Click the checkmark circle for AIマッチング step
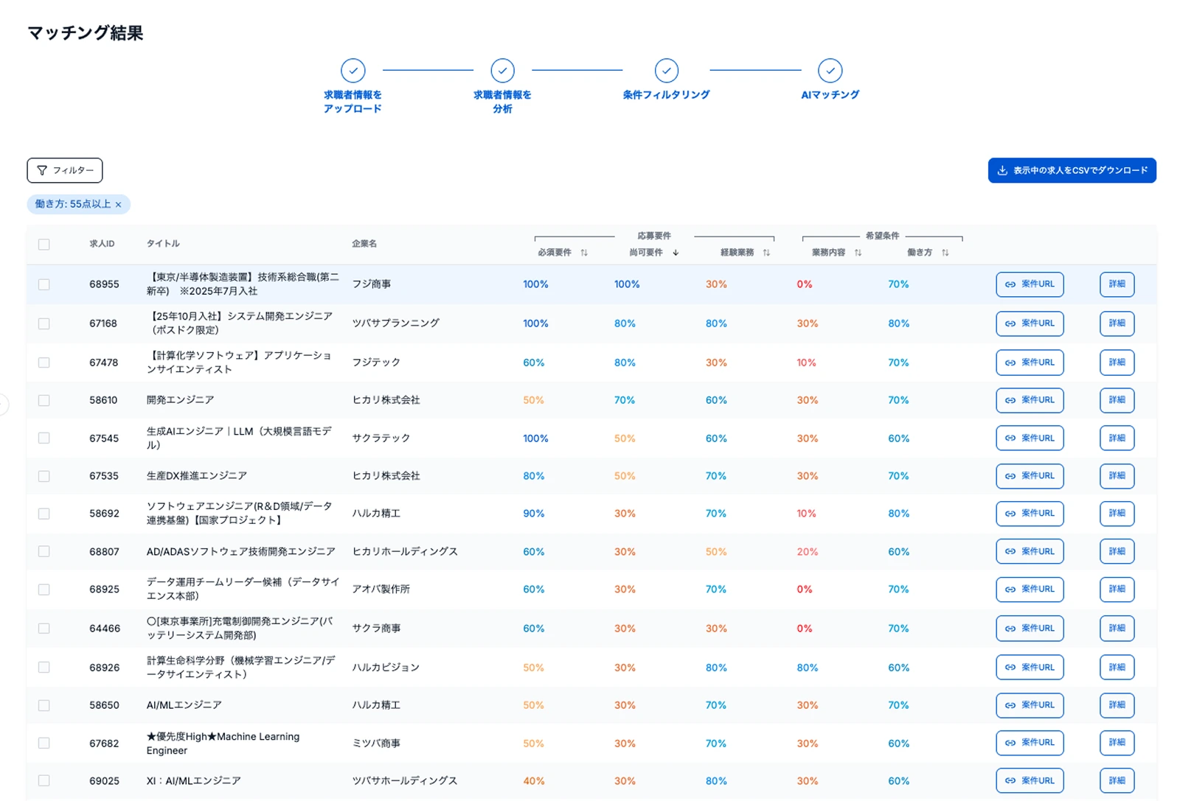 830,71
